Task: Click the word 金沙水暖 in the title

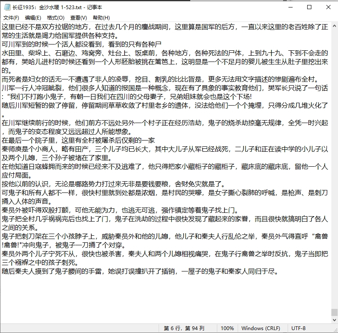Action: point(50,7)
